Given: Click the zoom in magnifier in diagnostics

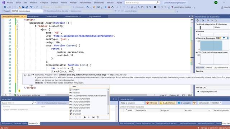Looking at the screenshot, I should click(x=208, y=20).
